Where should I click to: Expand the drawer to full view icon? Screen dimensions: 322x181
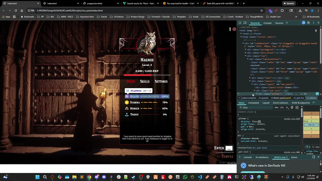point(313,157)
